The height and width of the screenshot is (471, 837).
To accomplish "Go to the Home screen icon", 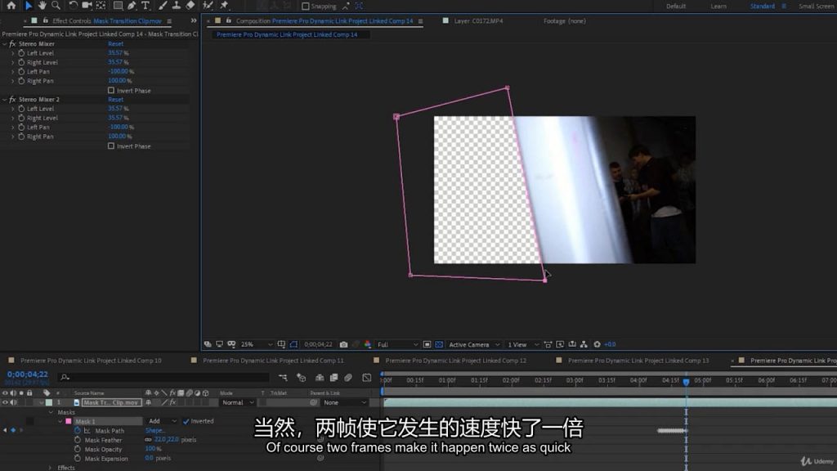I will [x=11, y=6].
